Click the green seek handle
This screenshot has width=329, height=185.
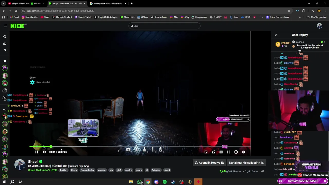(x=51, y=146)
